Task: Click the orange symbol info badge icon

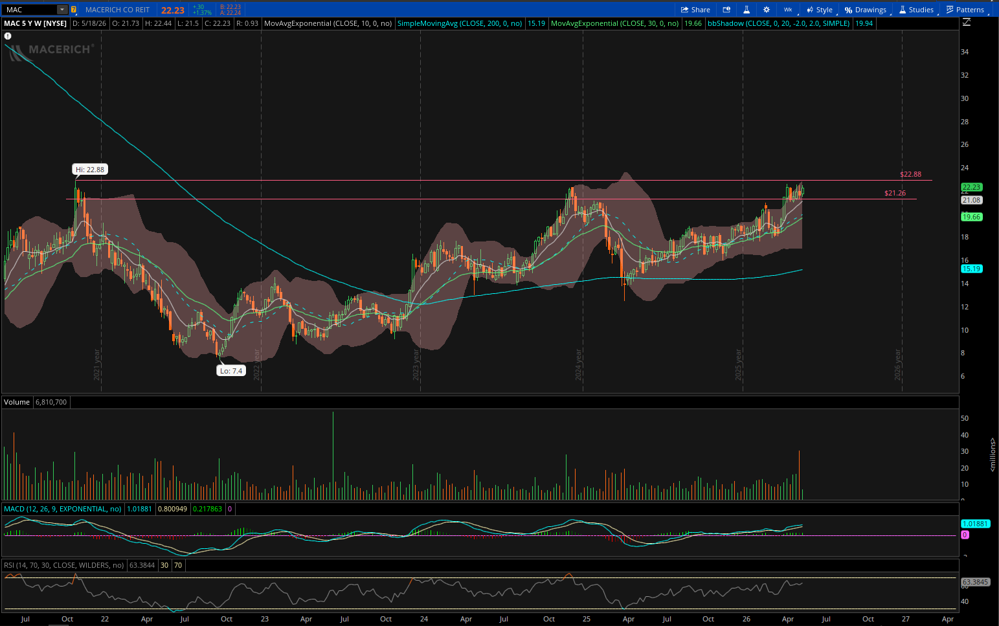Action: (x=73, y=10)
